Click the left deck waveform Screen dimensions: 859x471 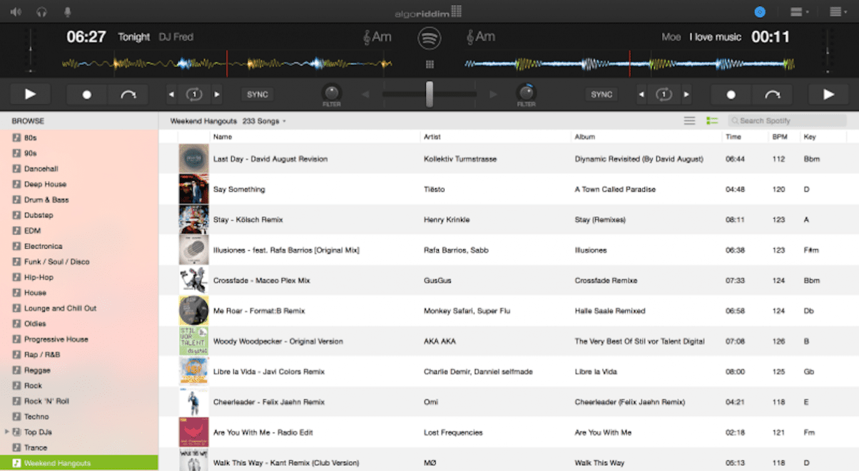tap(227, 64)
